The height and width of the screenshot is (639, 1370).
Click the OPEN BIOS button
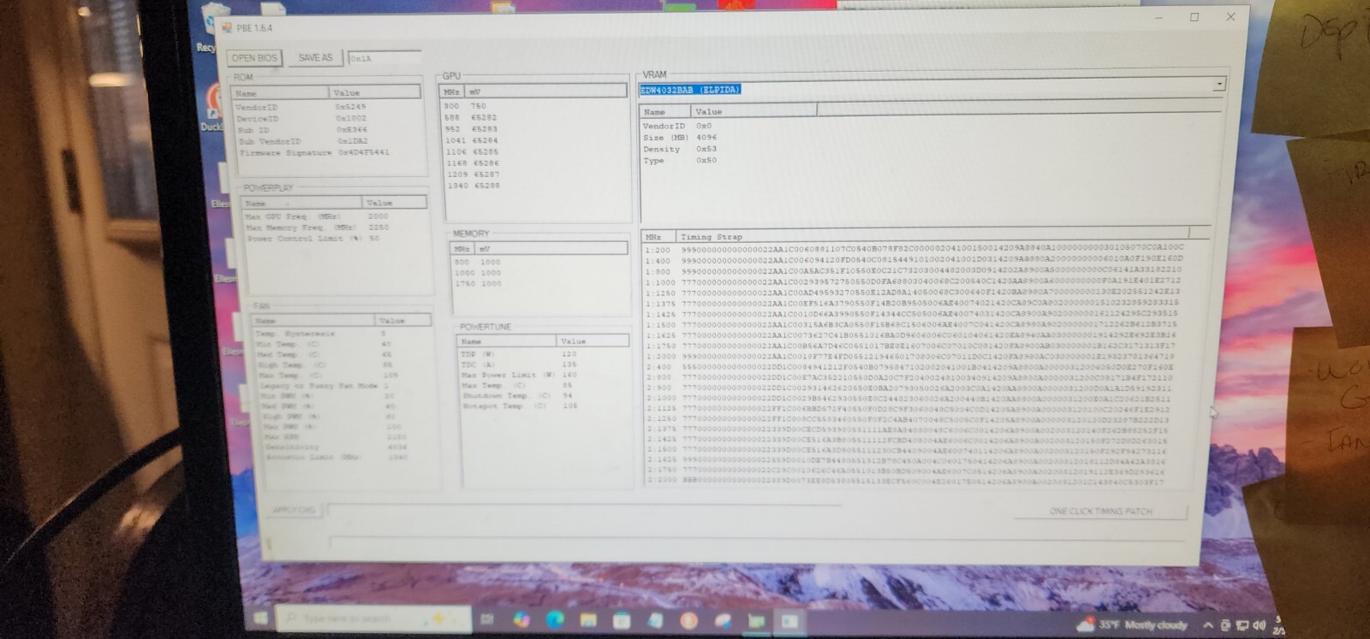pyautogui.click(x=255, y=57)
